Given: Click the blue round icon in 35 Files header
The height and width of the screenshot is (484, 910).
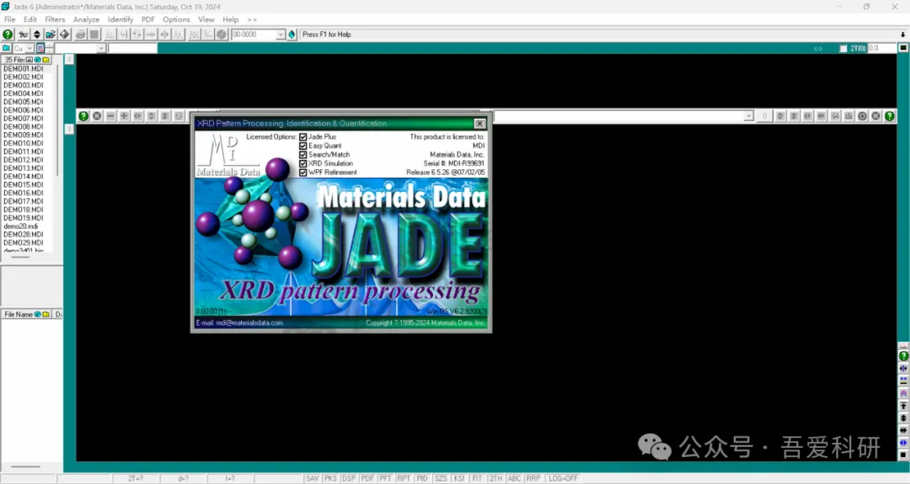Looking at the screenshot, I should pyautogui.click(x=38, y=60).
